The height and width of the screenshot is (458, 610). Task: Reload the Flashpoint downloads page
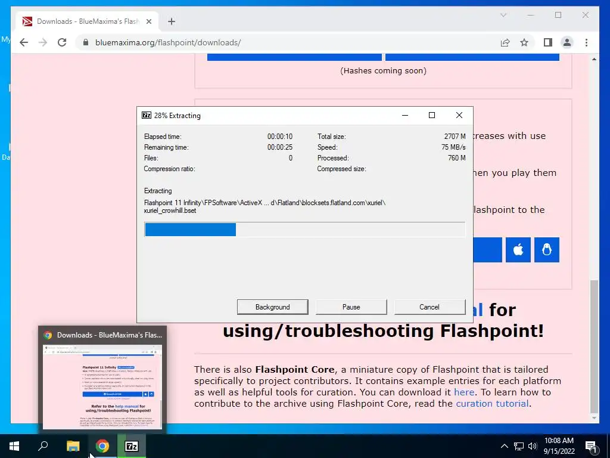coord(62,42)
